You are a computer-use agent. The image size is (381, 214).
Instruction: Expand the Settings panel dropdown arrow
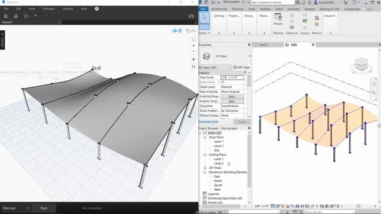pyautogui.click(x=219, y=33)
